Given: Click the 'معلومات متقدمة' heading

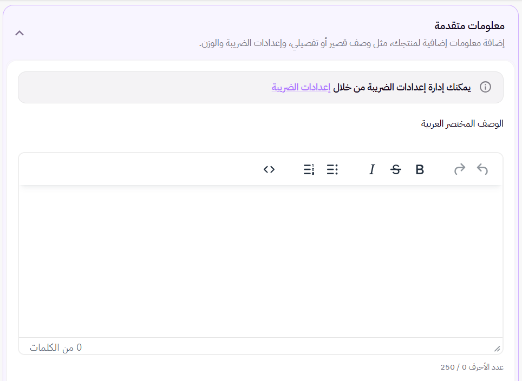Looking at the screenshot, I should (469, 25).
